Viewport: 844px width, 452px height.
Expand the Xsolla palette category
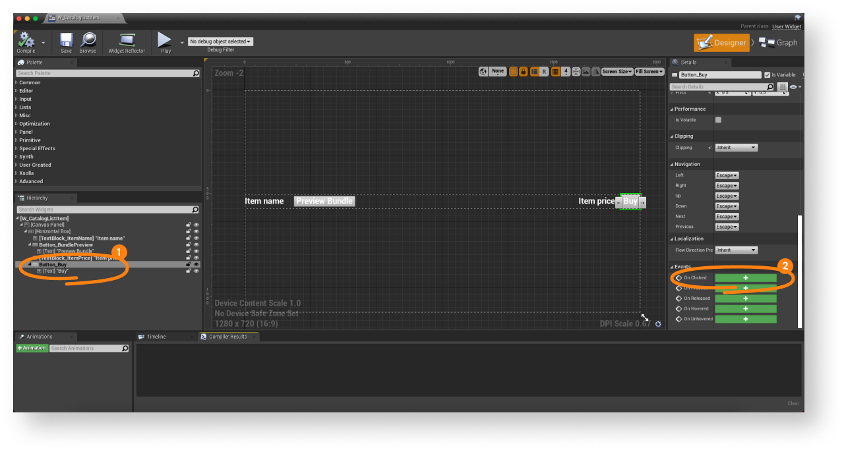coord(26,173)
